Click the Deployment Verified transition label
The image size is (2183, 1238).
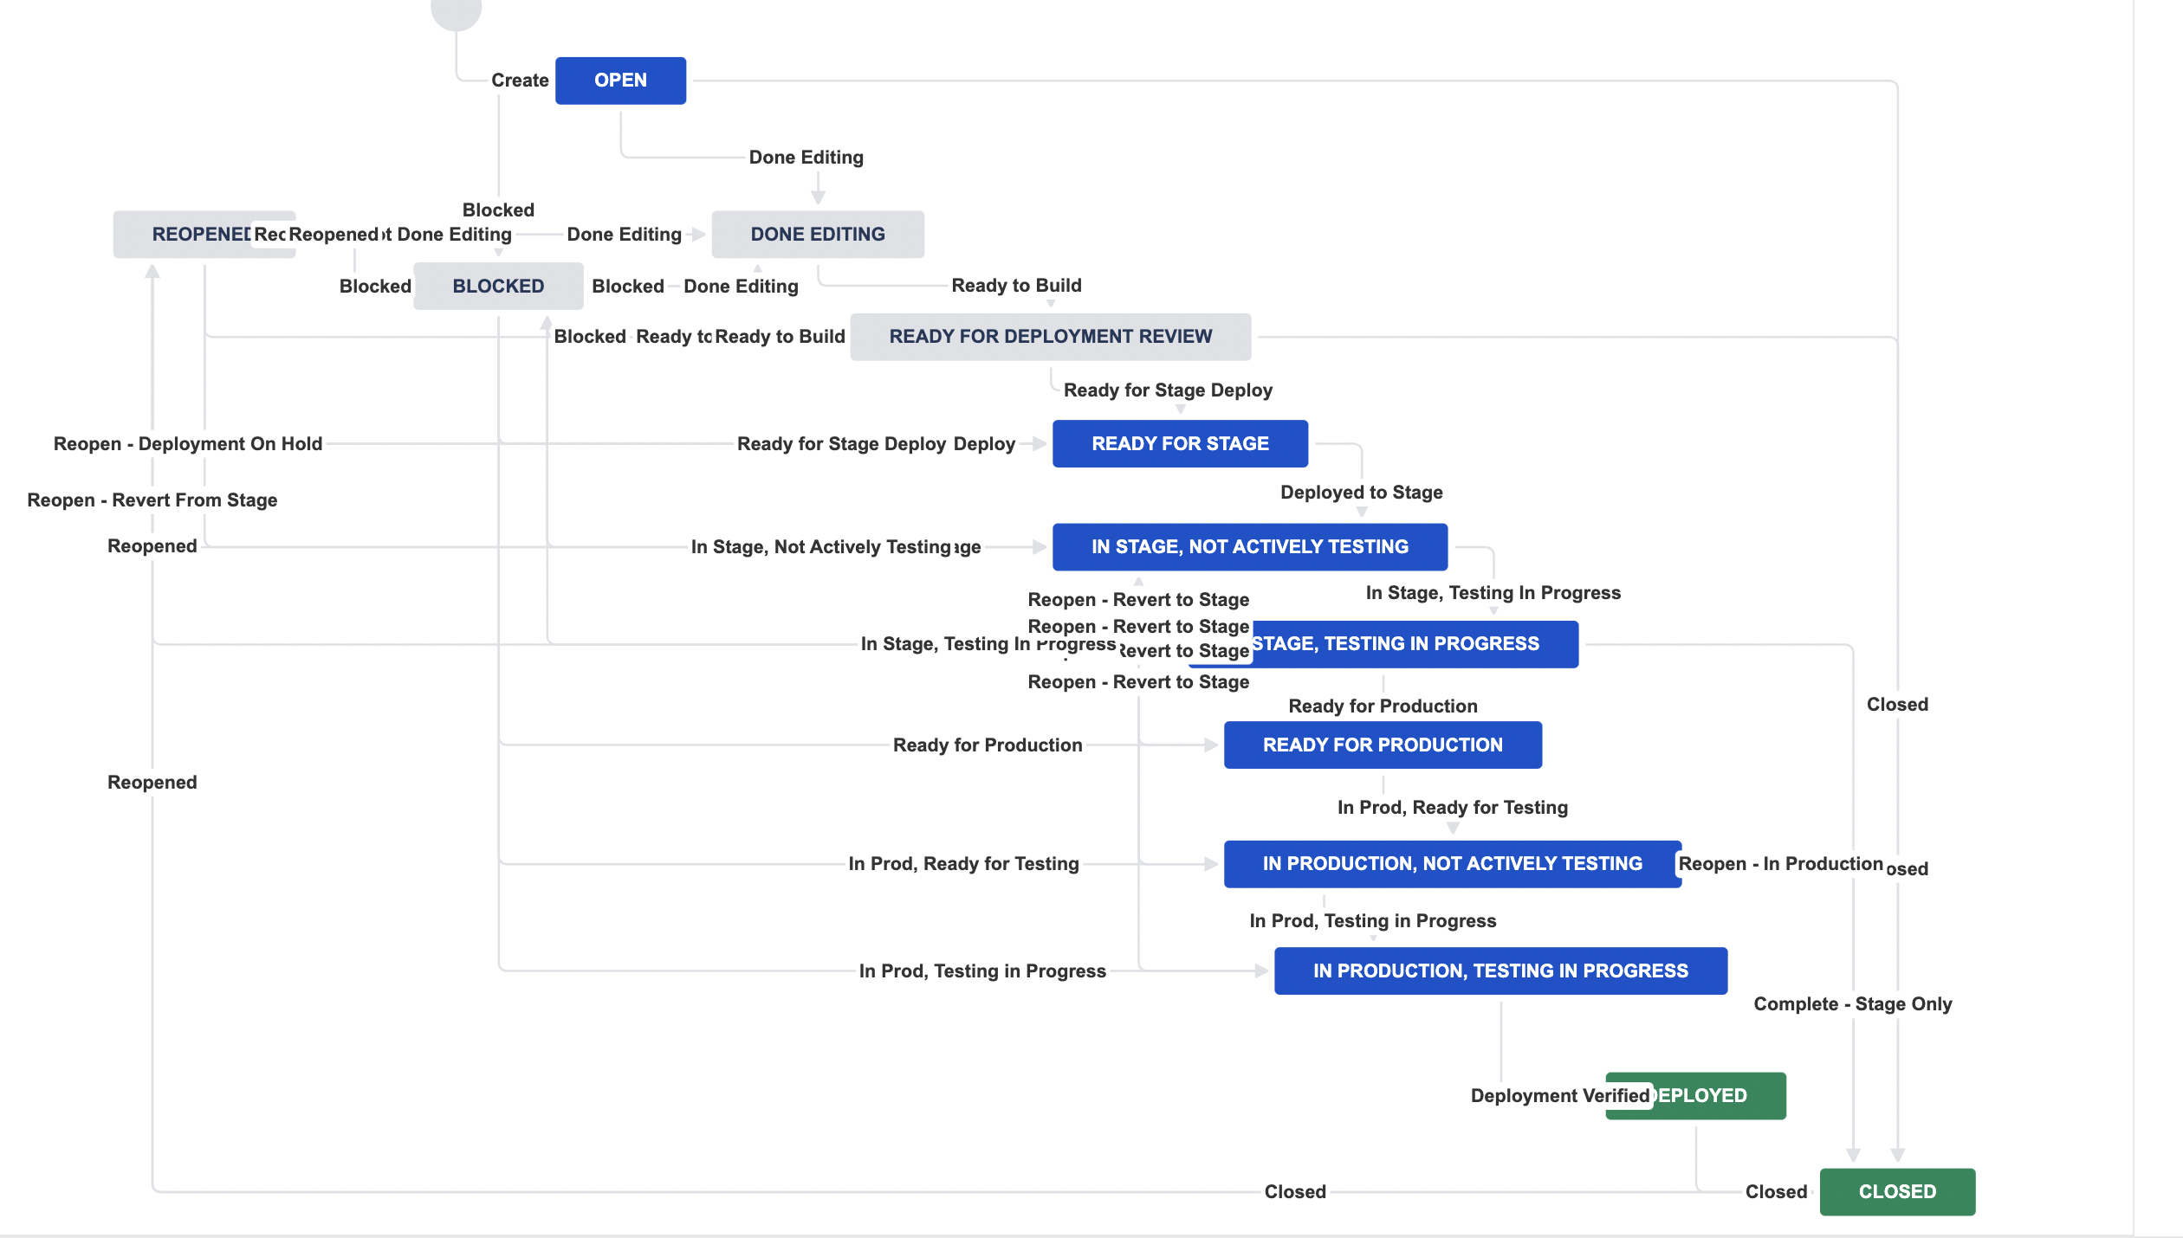point(1560,1094)
